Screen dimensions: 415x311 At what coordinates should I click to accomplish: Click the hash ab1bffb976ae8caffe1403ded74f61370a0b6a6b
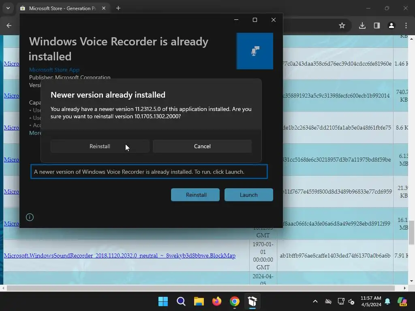[x=335, y=256]
